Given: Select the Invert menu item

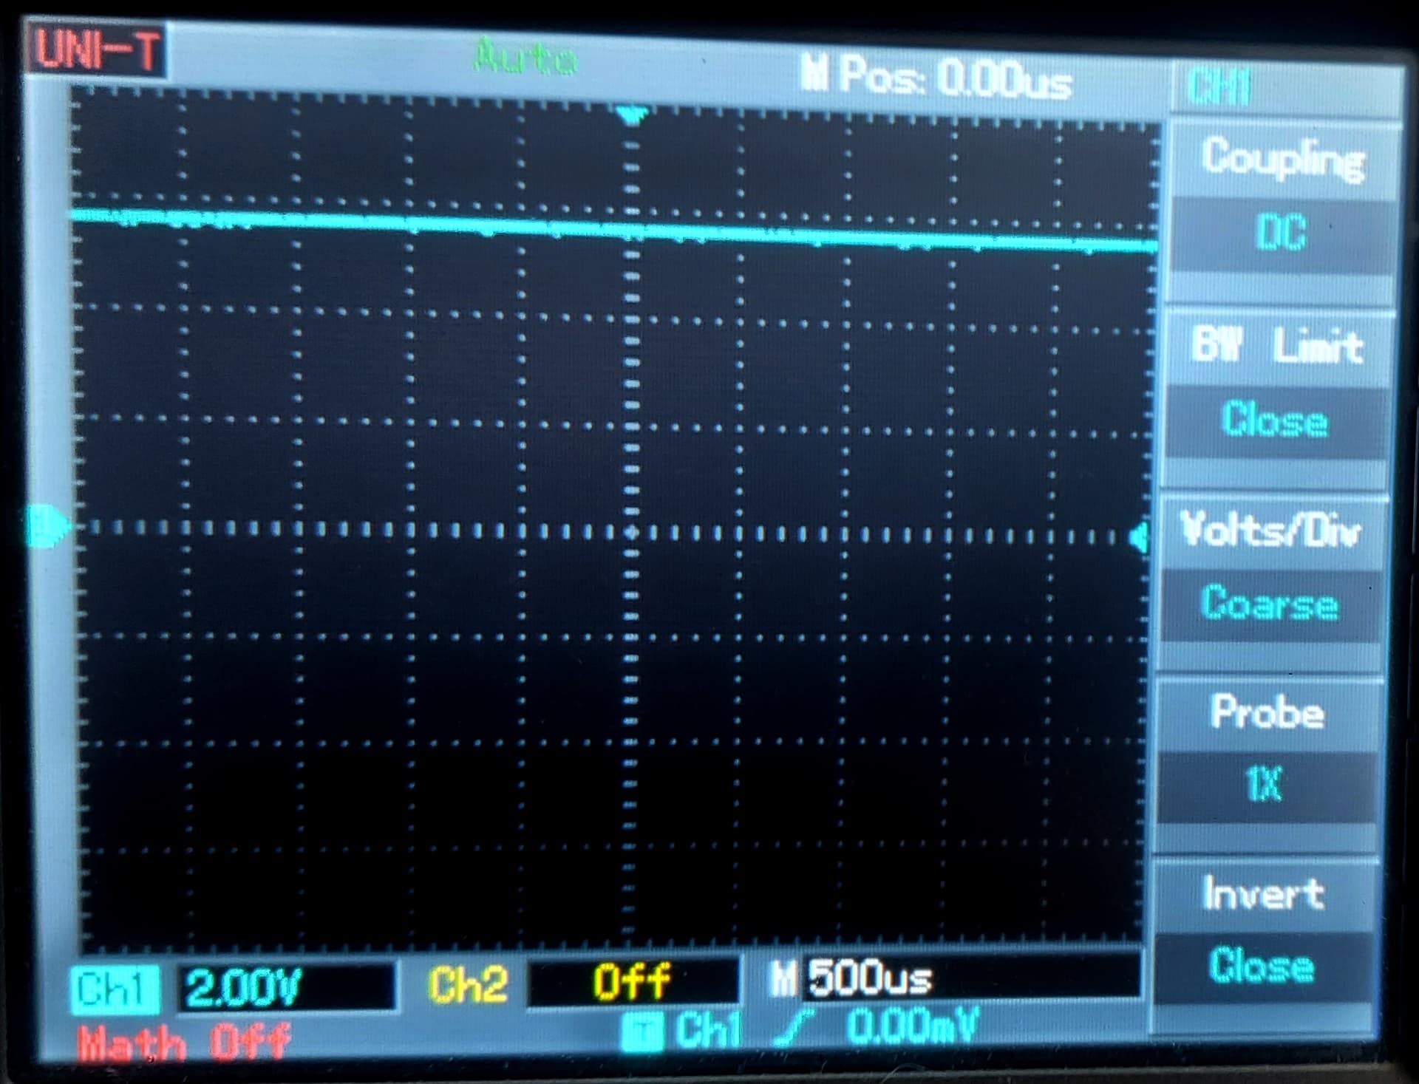Looking at the screenshot, I should pyautogui.click(x=1262, y=893).
